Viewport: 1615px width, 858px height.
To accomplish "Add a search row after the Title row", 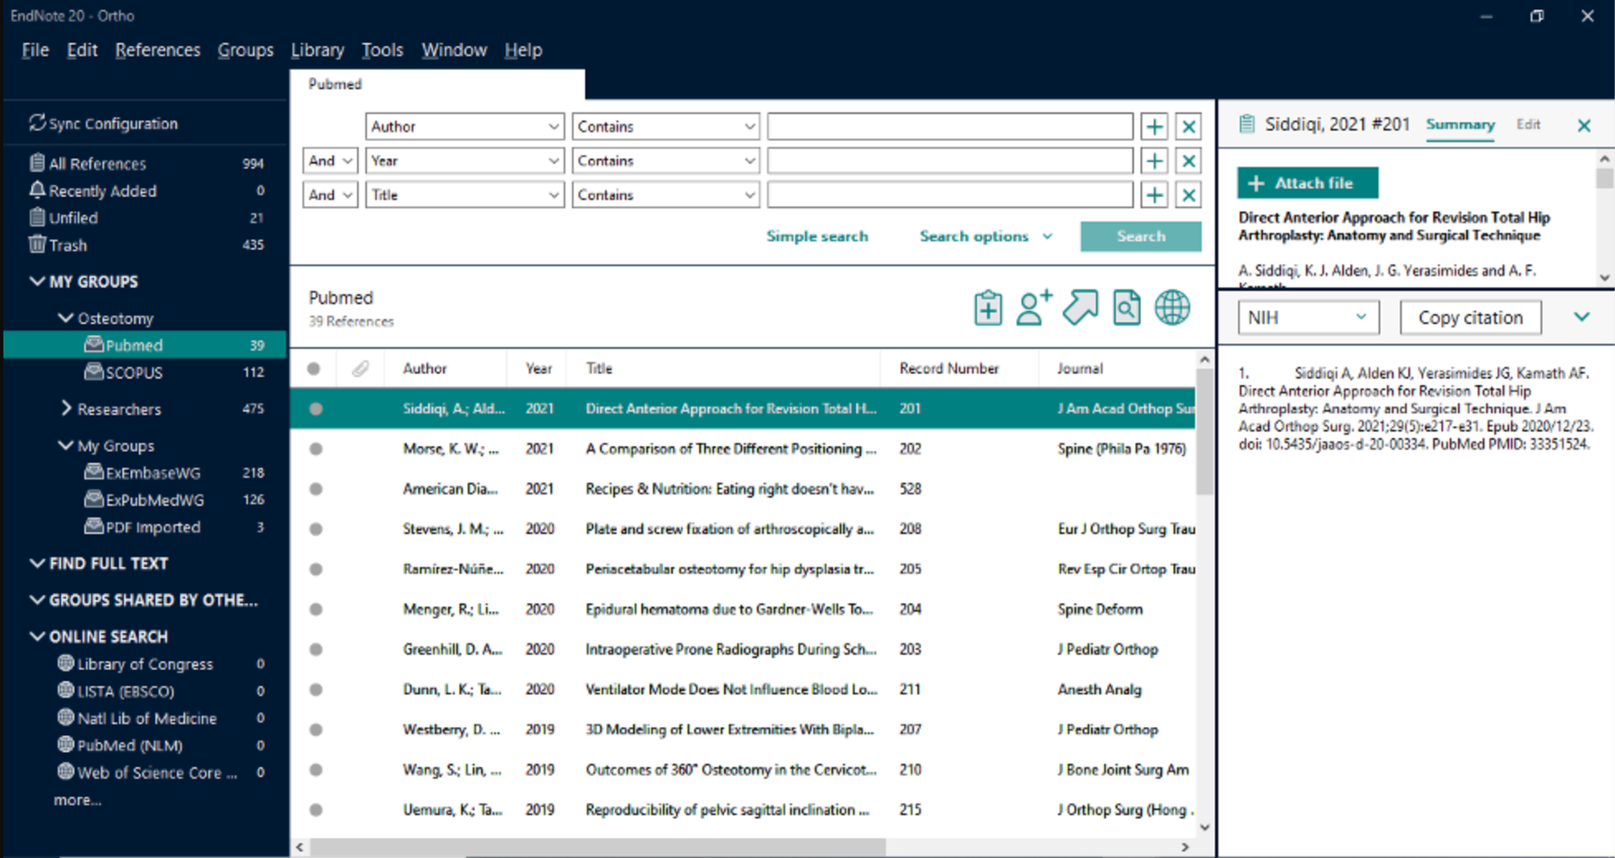I will (x=1155, y=195).
